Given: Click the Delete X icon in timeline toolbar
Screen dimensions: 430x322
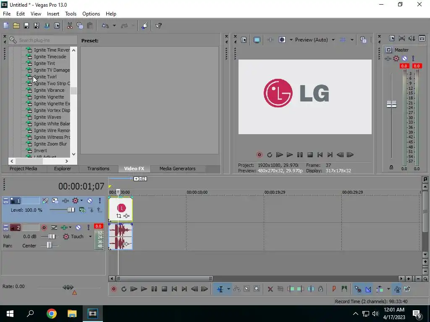Looking at the screenshot, I should coord(270,289).
